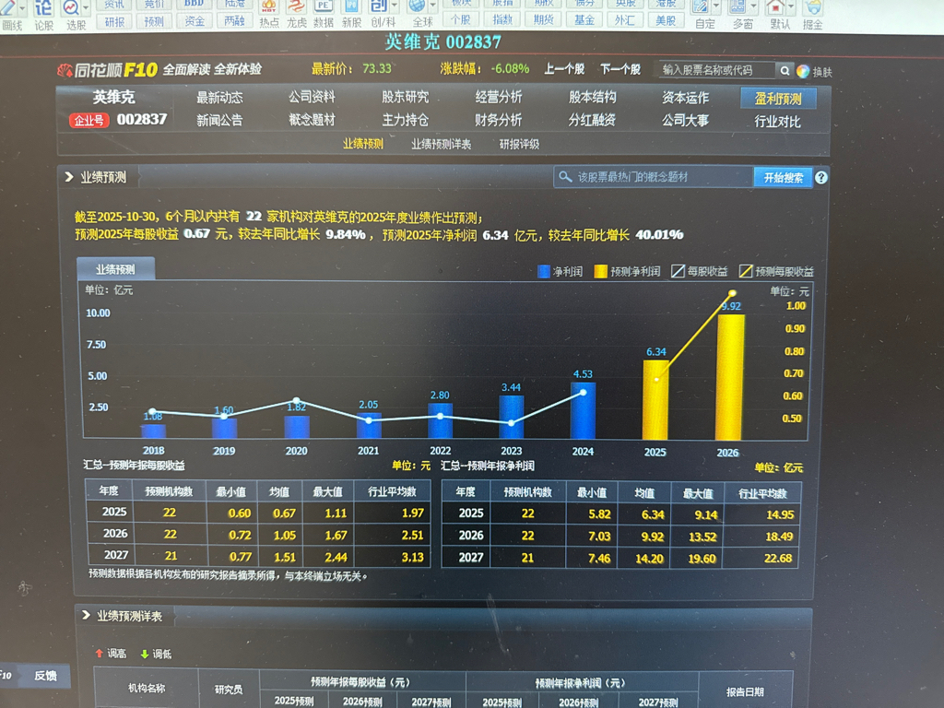The width and height of the screenshot is (944, 708).
Task: Open the dropdown arrow next to 多窗
Action: click(x=754, y=7)
